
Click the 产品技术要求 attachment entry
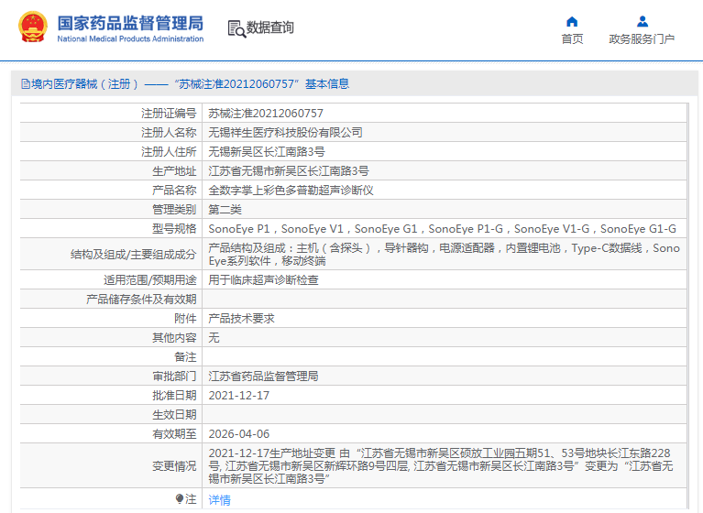[241, 319]
